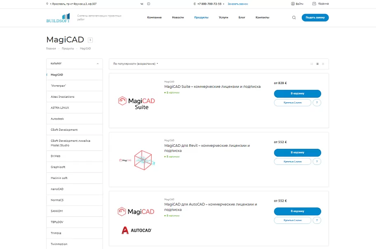The image size is (376, 249).
Task: Click the VK social network icon
Action: (142, 4)
